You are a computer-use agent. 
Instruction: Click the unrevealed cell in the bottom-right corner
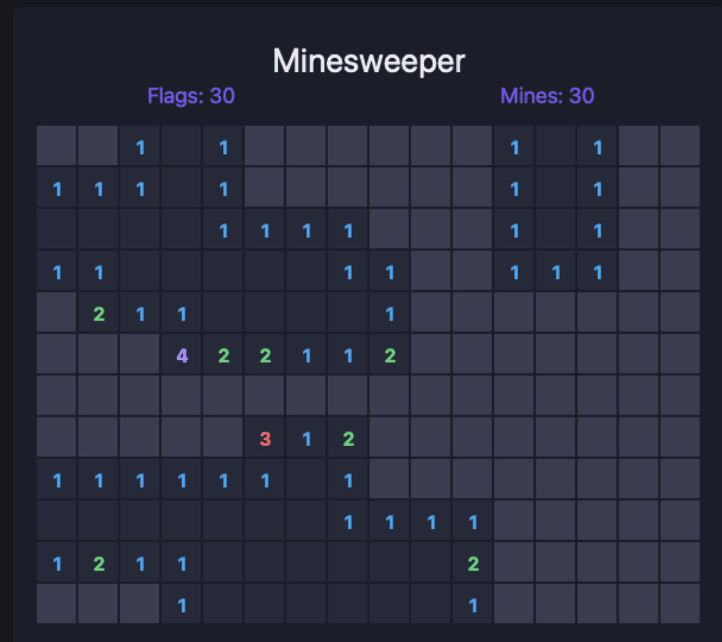[680, 605]
